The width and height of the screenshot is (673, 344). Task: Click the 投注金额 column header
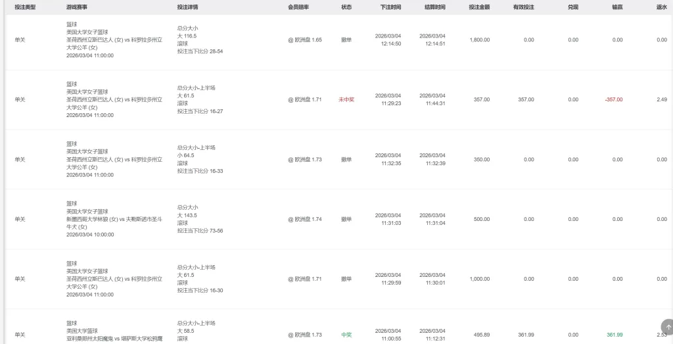(479, 7)
